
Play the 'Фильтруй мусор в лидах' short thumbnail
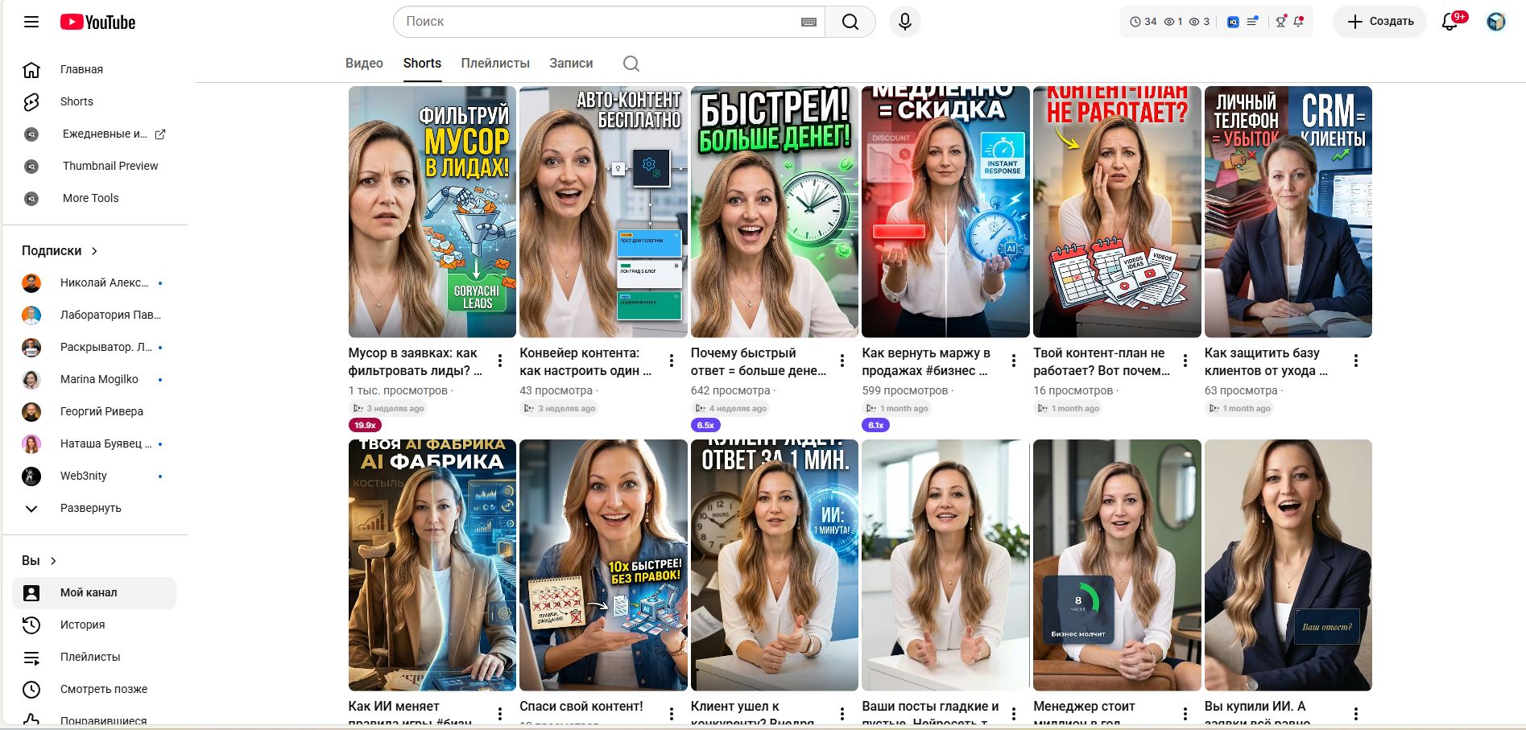(432, 212)
